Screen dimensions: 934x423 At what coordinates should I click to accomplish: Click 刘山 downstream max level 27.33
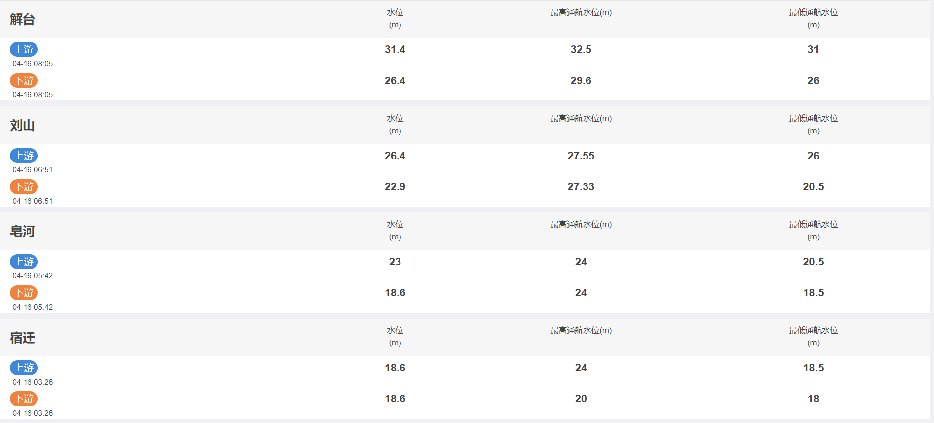581,186
